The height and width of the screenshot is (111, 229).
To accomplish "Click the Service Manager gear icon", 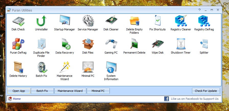I will [88, 21].
